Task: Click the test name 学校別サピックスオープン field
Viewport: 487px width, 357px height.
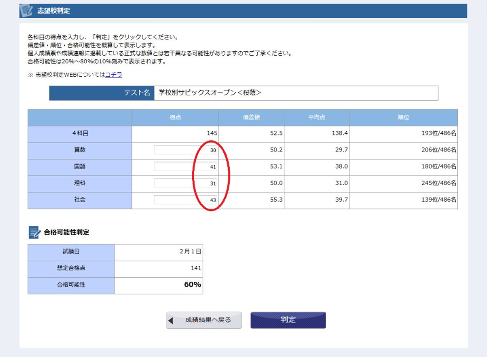Action: coord(296,93)
